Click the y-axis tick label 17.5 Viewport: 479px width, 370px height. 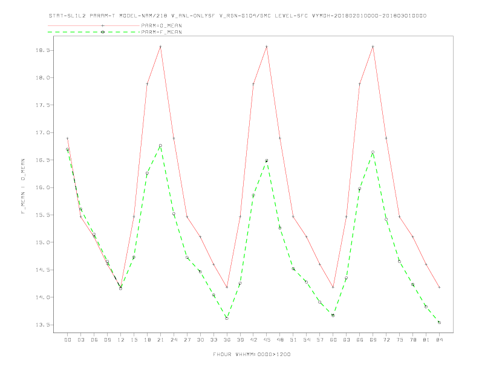(x=43, y=105)
